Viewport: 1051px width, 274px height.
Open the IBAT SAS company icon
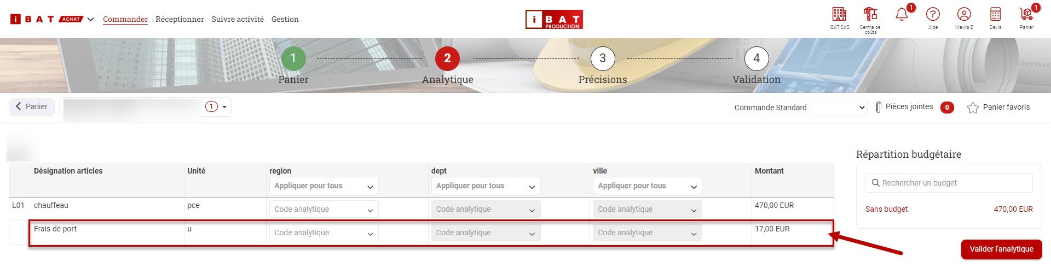pyautogui.click(x=839, y=15)
